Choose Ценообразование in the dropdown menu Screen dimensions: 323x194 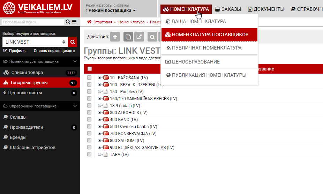196,62
